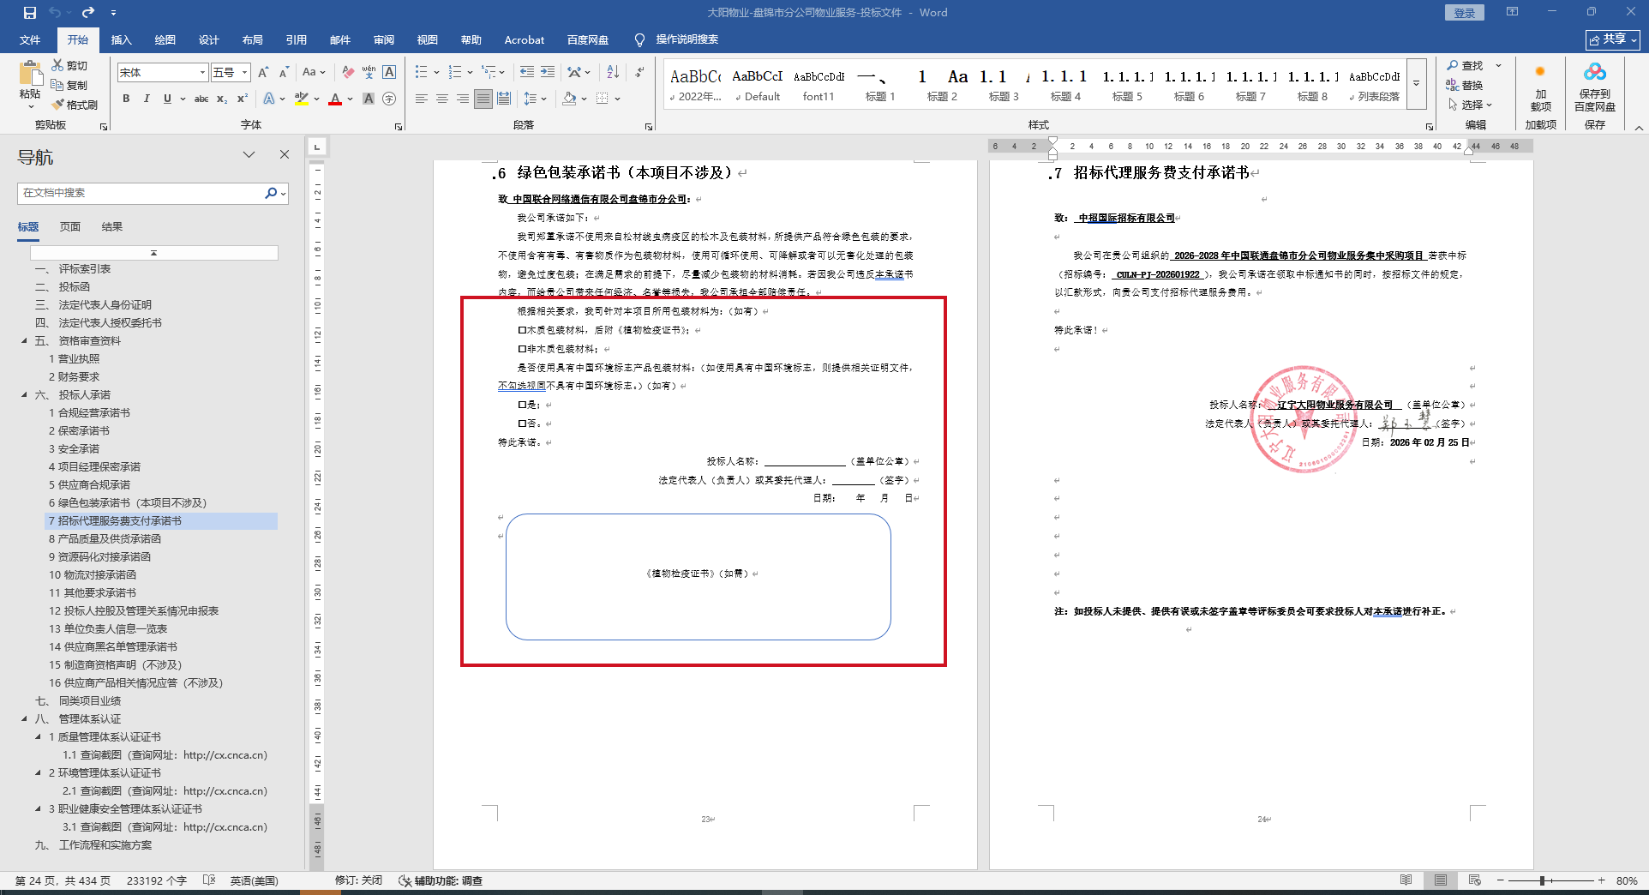
Task: Switch to the 审阅 (Review) ribbon tab
Action: [x=384, y=40]
